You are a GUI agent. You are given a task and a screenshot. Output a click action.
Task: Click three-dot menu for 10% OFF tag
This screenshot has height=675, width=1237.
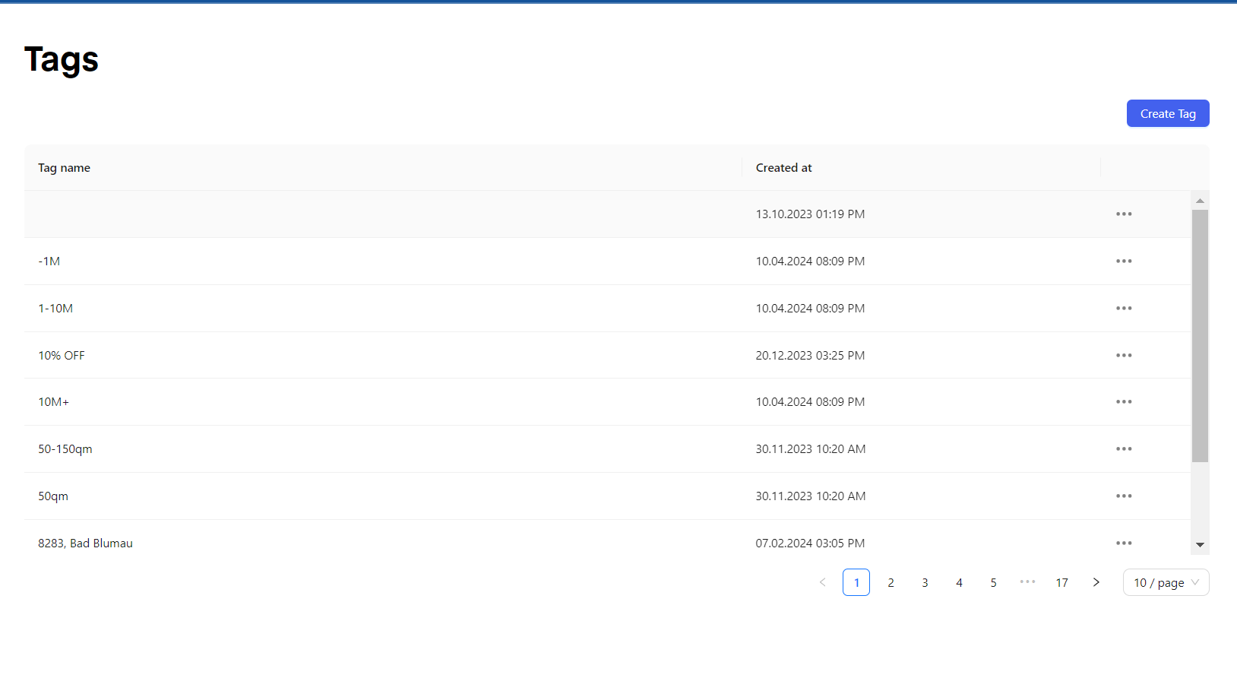[x=1124, y=356]
